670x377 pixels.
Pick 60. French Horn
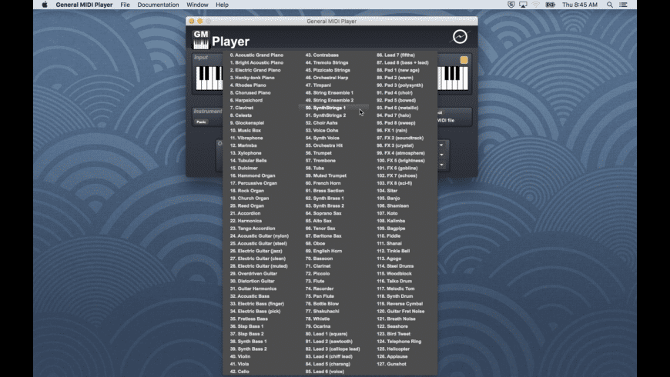tap(323, 184)
